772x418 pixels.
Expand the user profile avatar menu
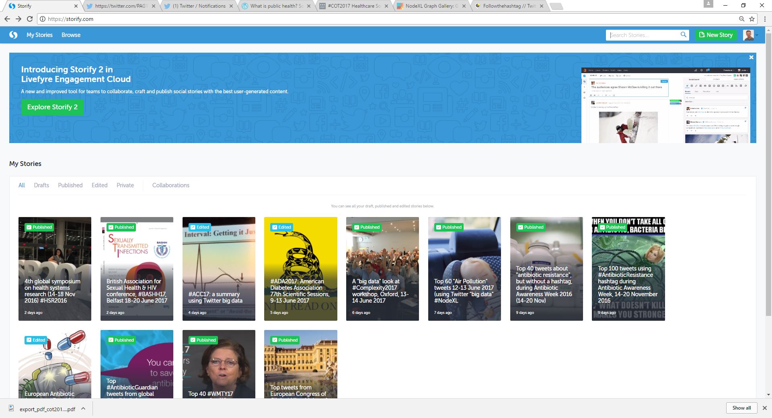point(750,35)
